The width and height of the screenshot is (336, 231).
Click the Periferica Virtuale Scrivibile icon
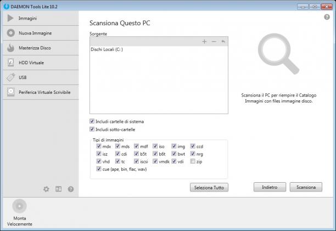point(11,92)
